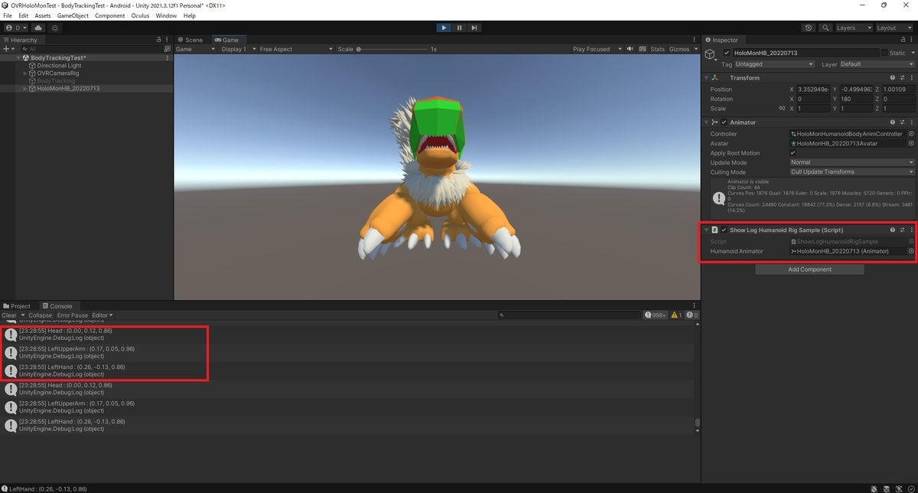Toggle the Scale constrain proportions link icon
Image resolution: width=918 pixels, height=493 pixels.
(x=782, y=109)
